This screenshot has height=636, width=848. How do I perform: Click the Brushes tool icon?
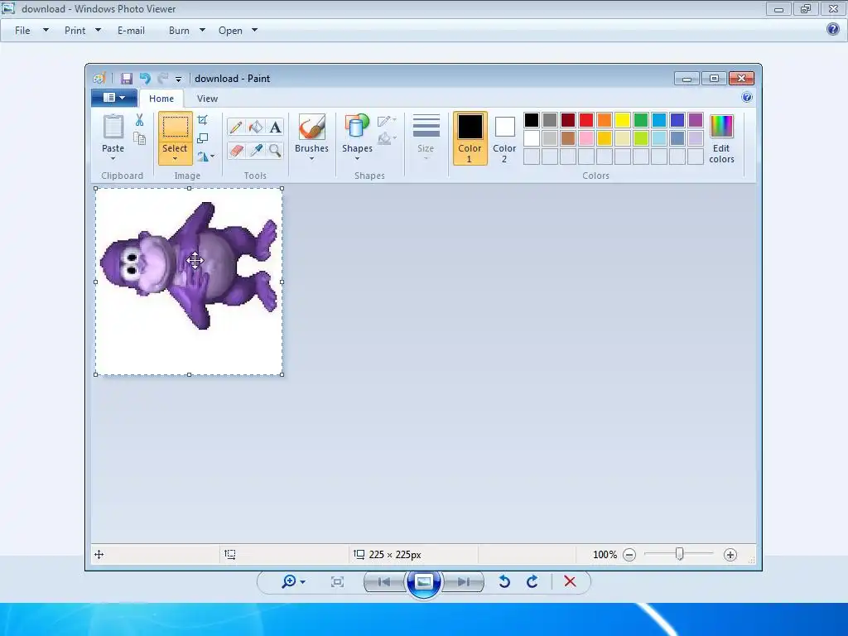312,127
